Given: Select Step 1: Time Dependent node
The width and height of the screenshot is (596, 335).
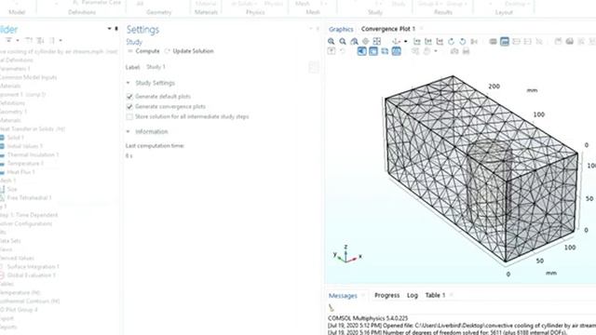Looking at the screenshot, I should [x=29, y=215].
